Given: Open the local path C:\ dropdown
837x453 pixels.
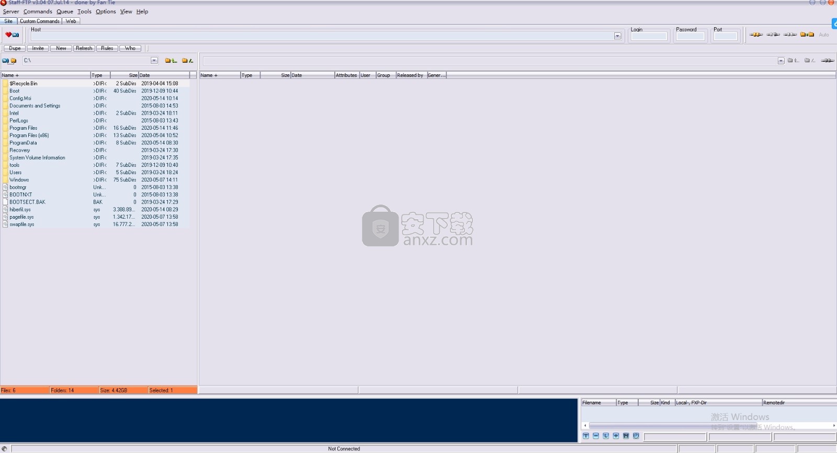Looking at the screenshot, I should click(154, 61).
